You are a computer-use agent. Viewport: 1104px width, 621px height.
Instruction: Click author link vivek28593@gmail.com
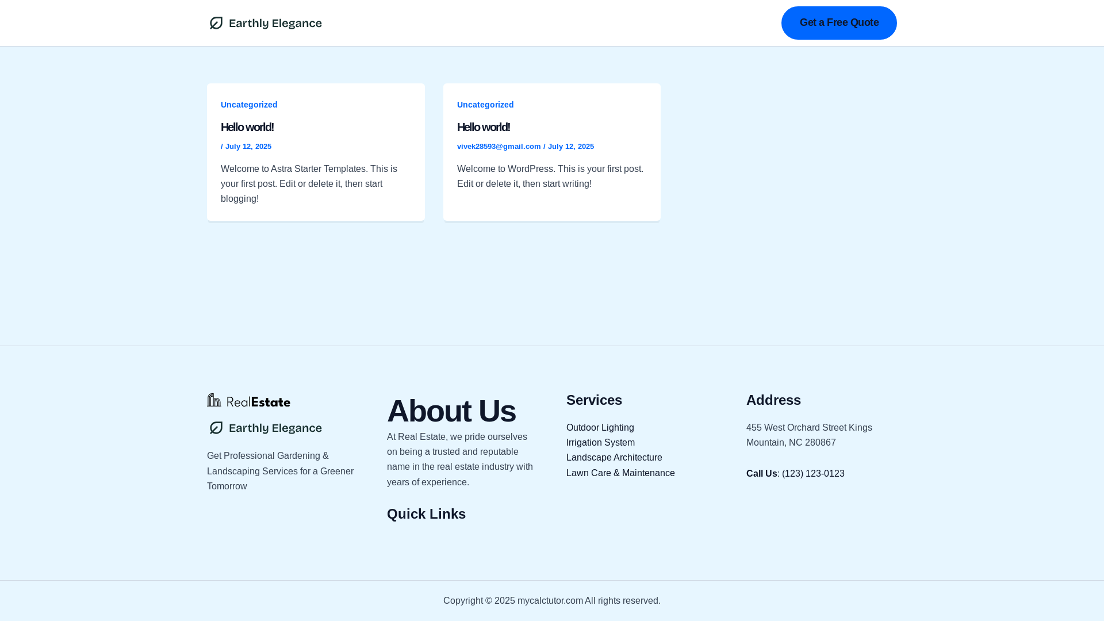click(x=499, y=147)
